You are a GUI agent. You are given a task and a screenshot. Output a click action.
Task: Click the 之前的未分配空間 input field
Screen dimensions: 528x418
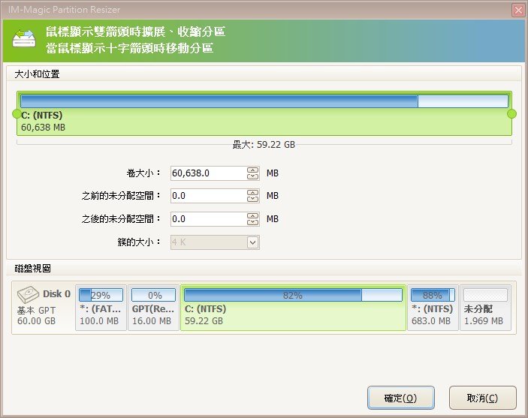[x=209, y=196]
